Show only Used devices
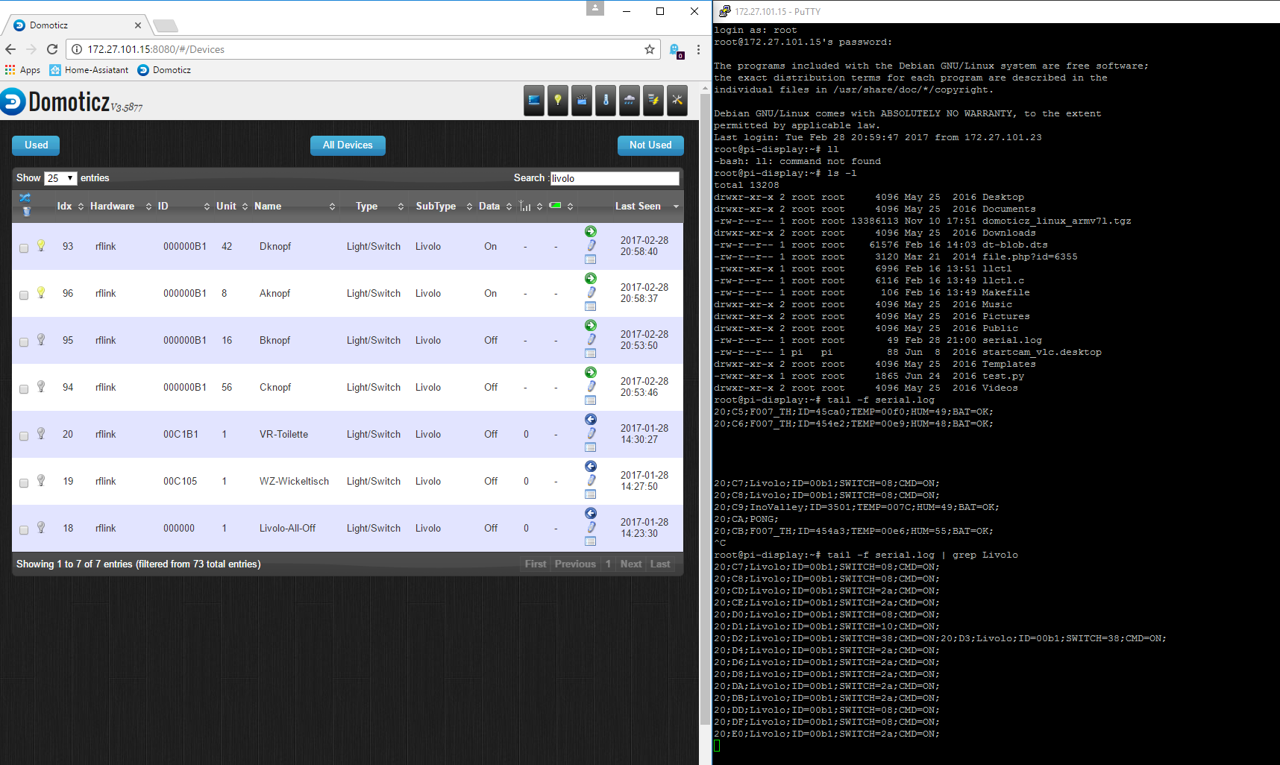The height and width of the screenshot is (765, 1280). pyautogui.click(x=36, y=145)
